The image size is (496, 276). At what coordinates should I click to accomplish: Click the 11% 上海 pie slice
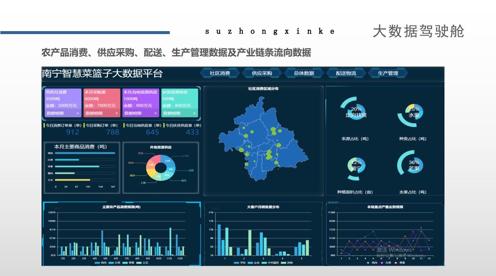tap(158, 177)
